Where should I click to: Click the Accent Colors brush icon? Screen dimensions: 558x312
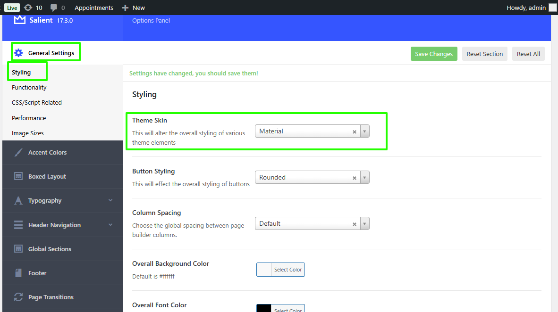[x=18, y=152]
